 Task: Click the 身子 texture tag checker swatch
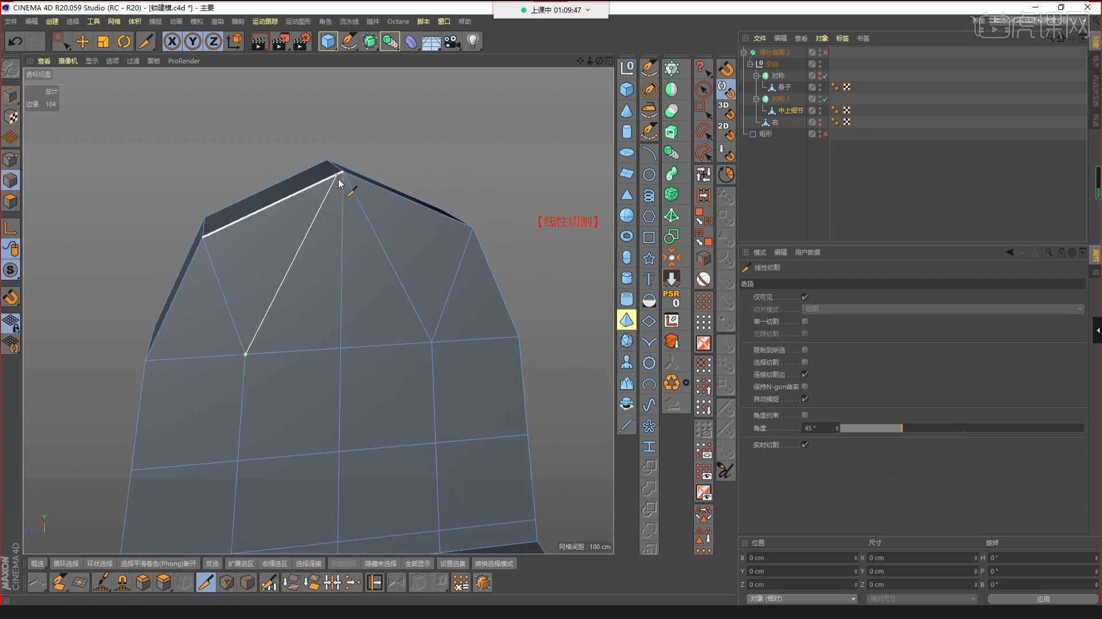pos(847,87)
